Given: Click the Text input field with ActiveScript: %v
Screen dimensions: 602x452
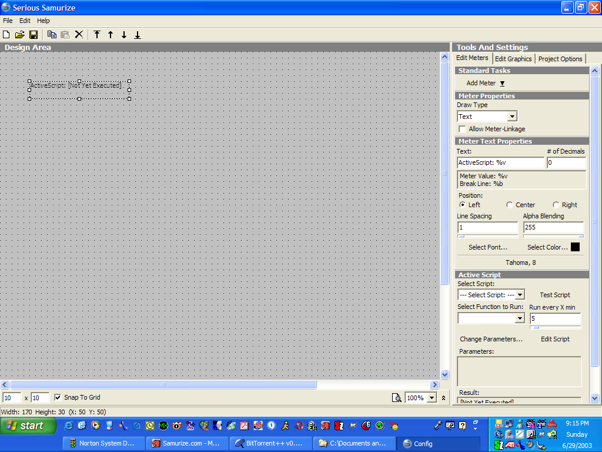Looking at the screenshot, I should click(501, 162).
